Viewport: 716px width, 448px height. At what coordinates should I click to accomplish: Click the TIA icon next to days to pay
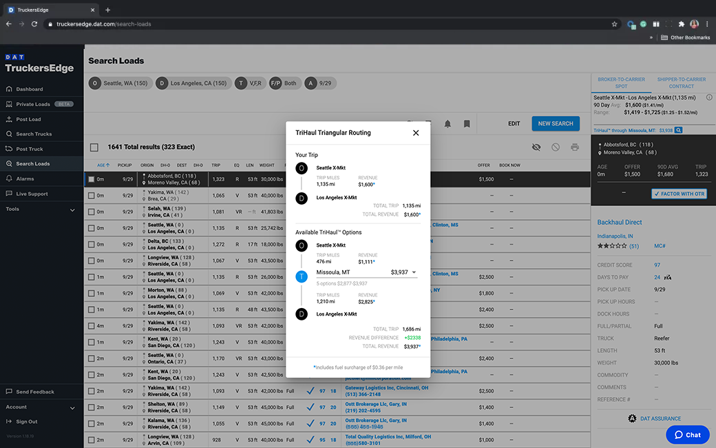point(668,278)
